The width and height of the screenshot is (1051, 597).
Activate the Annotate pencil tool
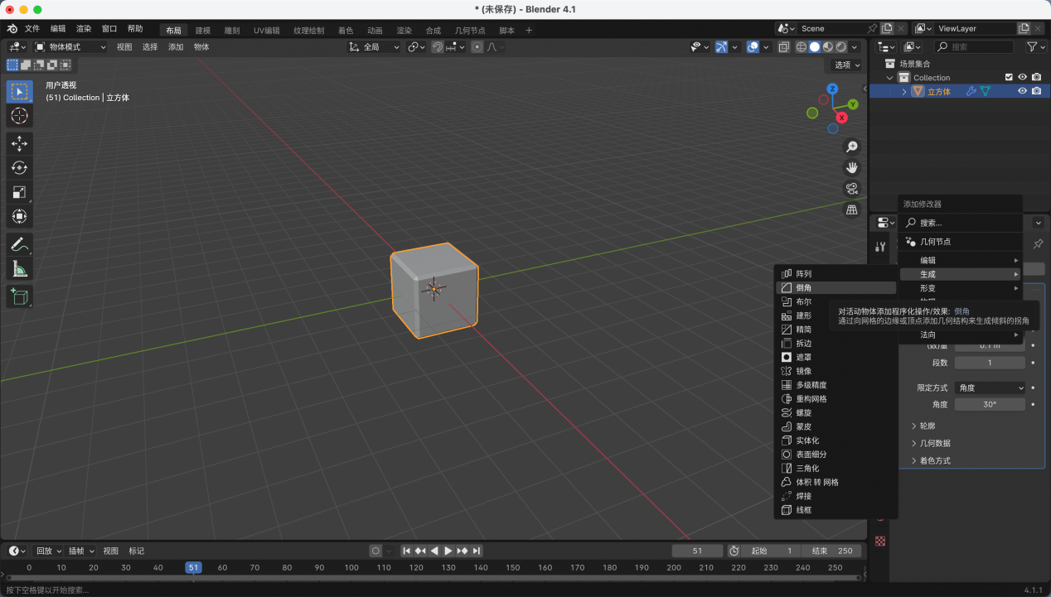point(20,244)
